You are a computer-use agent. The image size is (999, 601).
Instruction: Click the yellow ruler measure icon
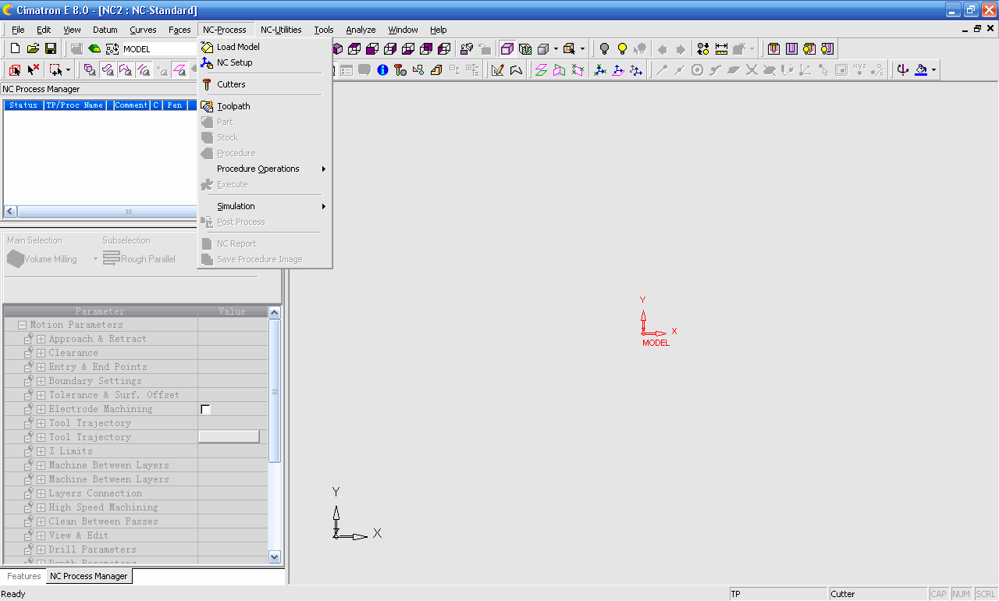[721, 48]
